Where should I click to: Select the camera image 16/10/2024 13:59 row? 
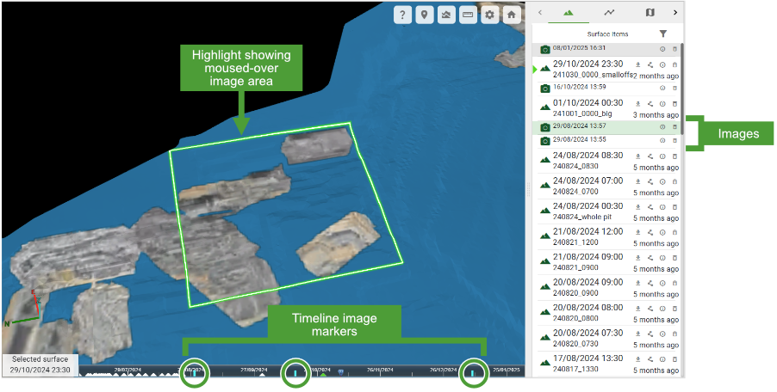606,89
